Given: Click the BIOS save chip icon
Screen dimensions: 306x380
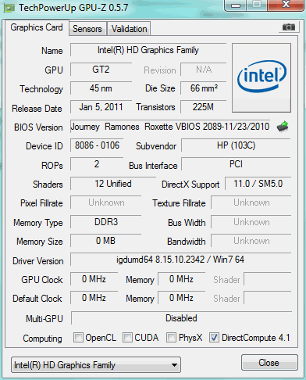Looking at the screenshot, I should [283, 127].
